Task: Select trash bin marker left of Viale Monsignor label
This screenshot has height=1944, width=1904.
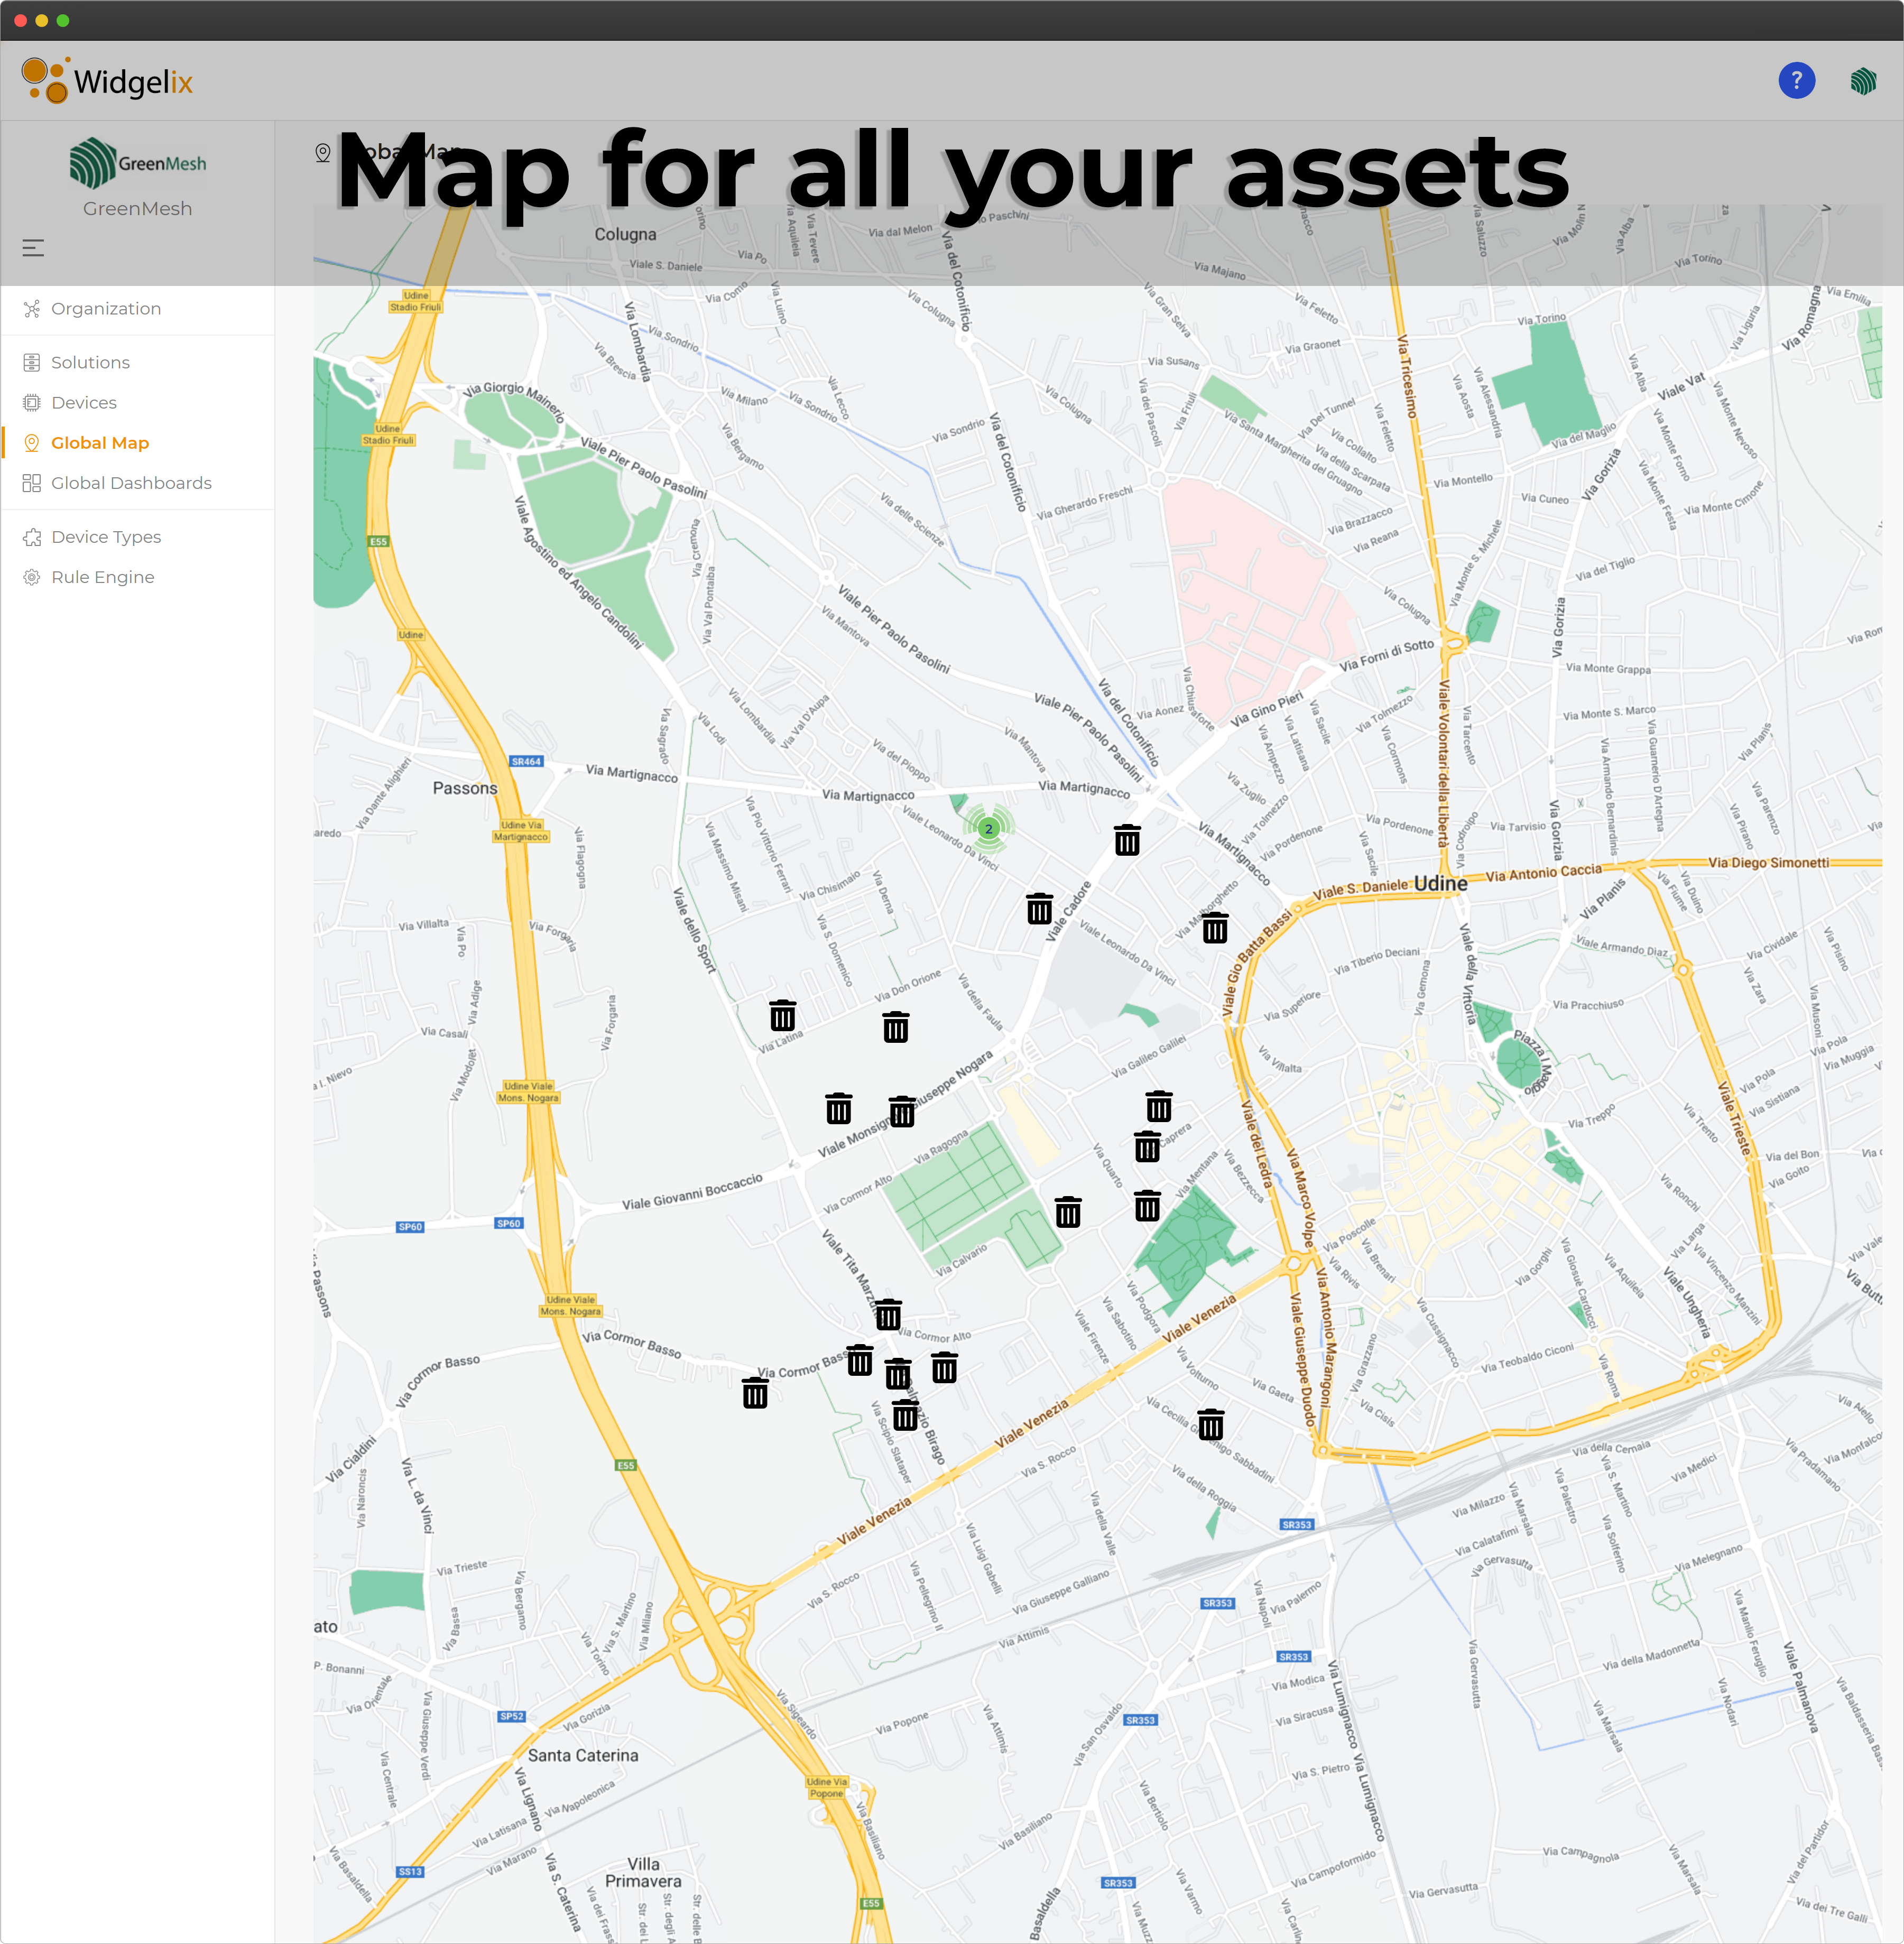Action: pos(838,1108)
